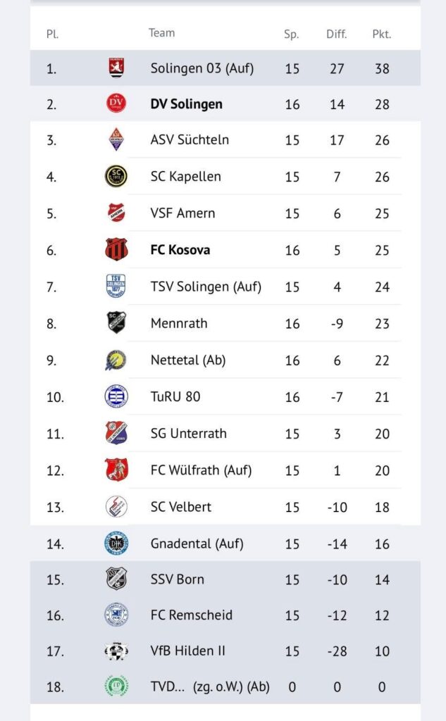Image resolution: width=446 pixels, height=721 pixels.
Task: Click the FC Kosova striped crest
Action: point(116,249)
